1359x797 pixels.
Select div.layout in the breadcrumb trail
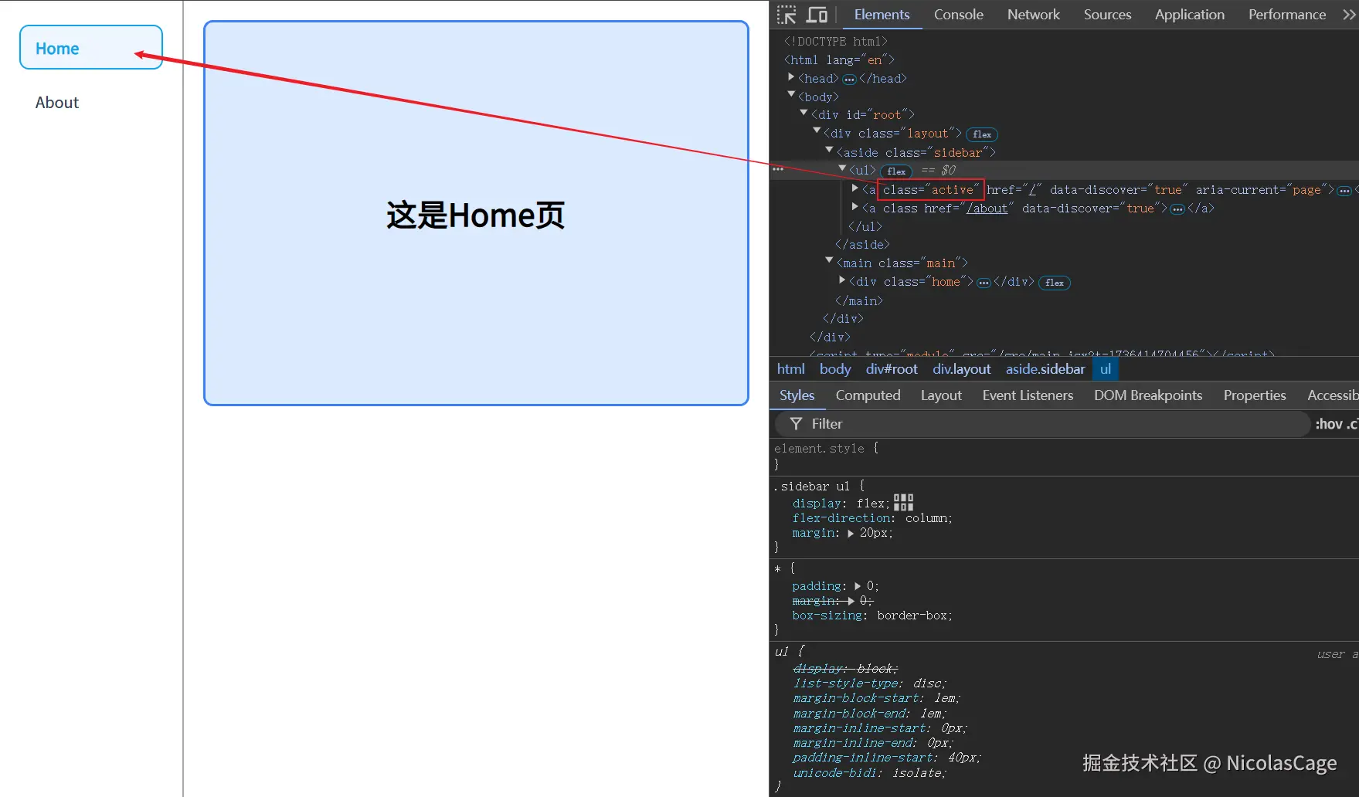961,369
